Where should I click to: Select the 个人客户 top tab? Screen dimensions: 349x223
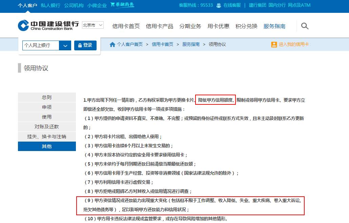click(x=27, y=5)
